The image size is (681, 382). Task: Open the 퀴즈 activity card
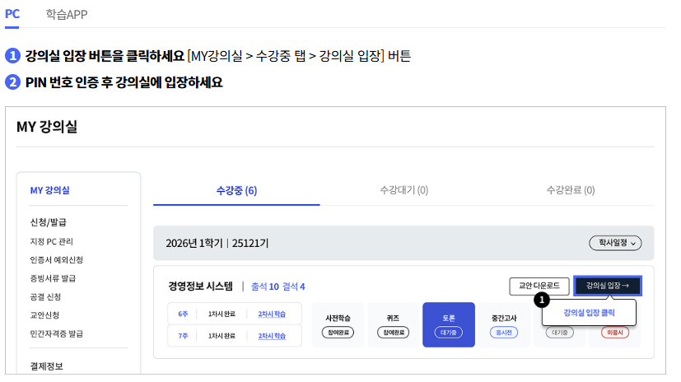pyautogui.click(x=393, y=324)
